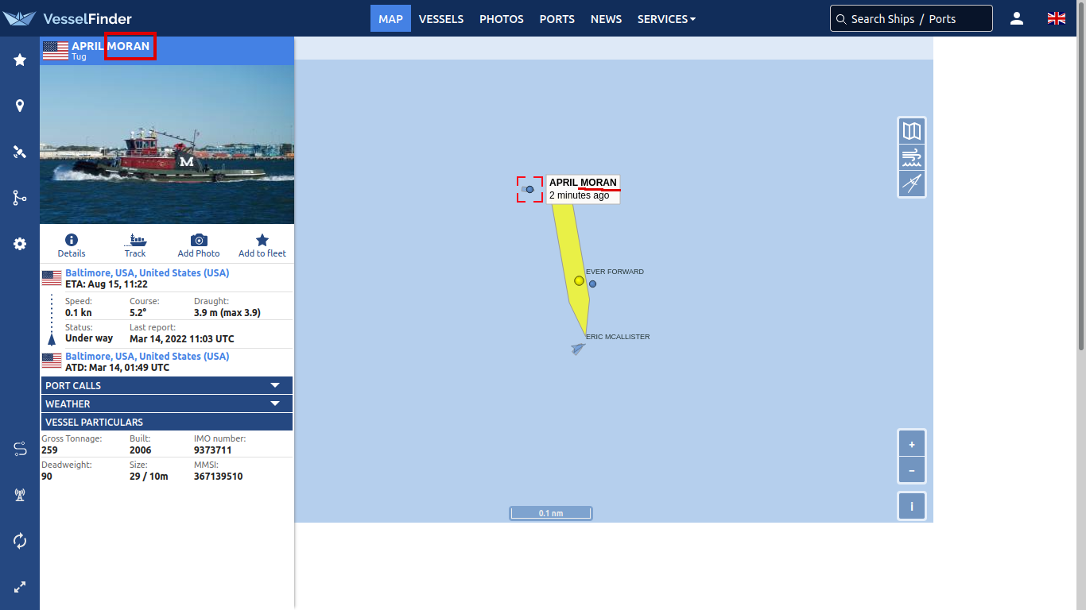Expand PORT CALLS section
The image size is (1086, 610).
[x=167, y=385]
